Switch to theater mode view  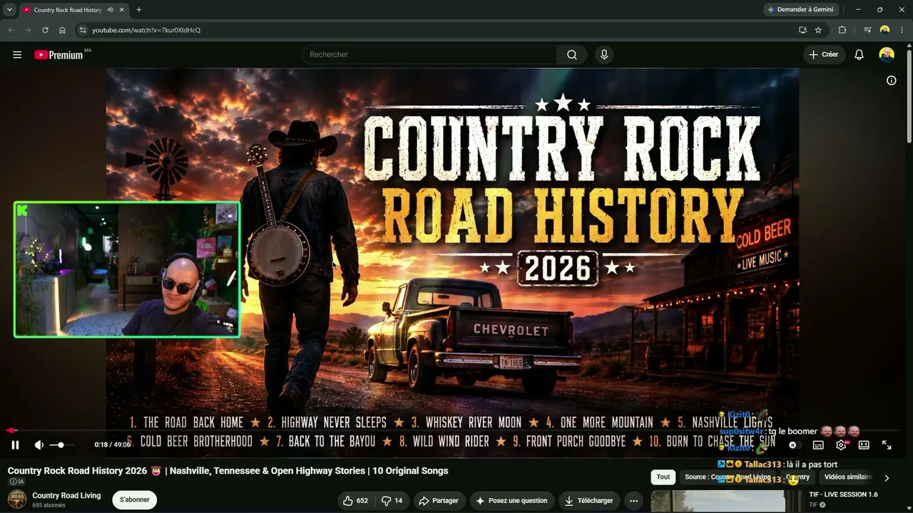[x=864, y=445]
